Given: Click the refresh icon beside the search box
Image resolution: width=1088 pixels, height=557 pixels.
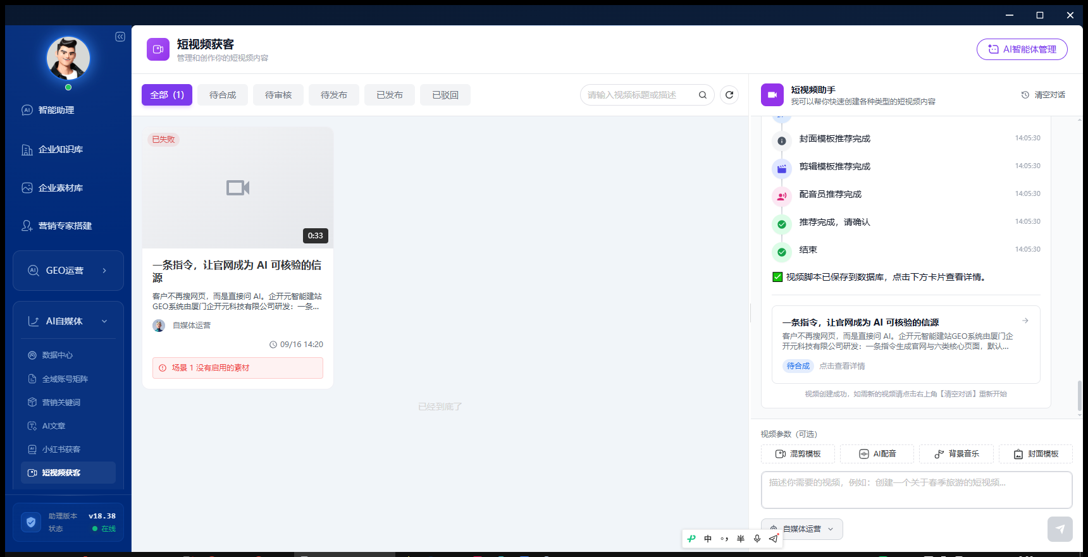Looking at the screenshot, I should (x=729, y=95).
